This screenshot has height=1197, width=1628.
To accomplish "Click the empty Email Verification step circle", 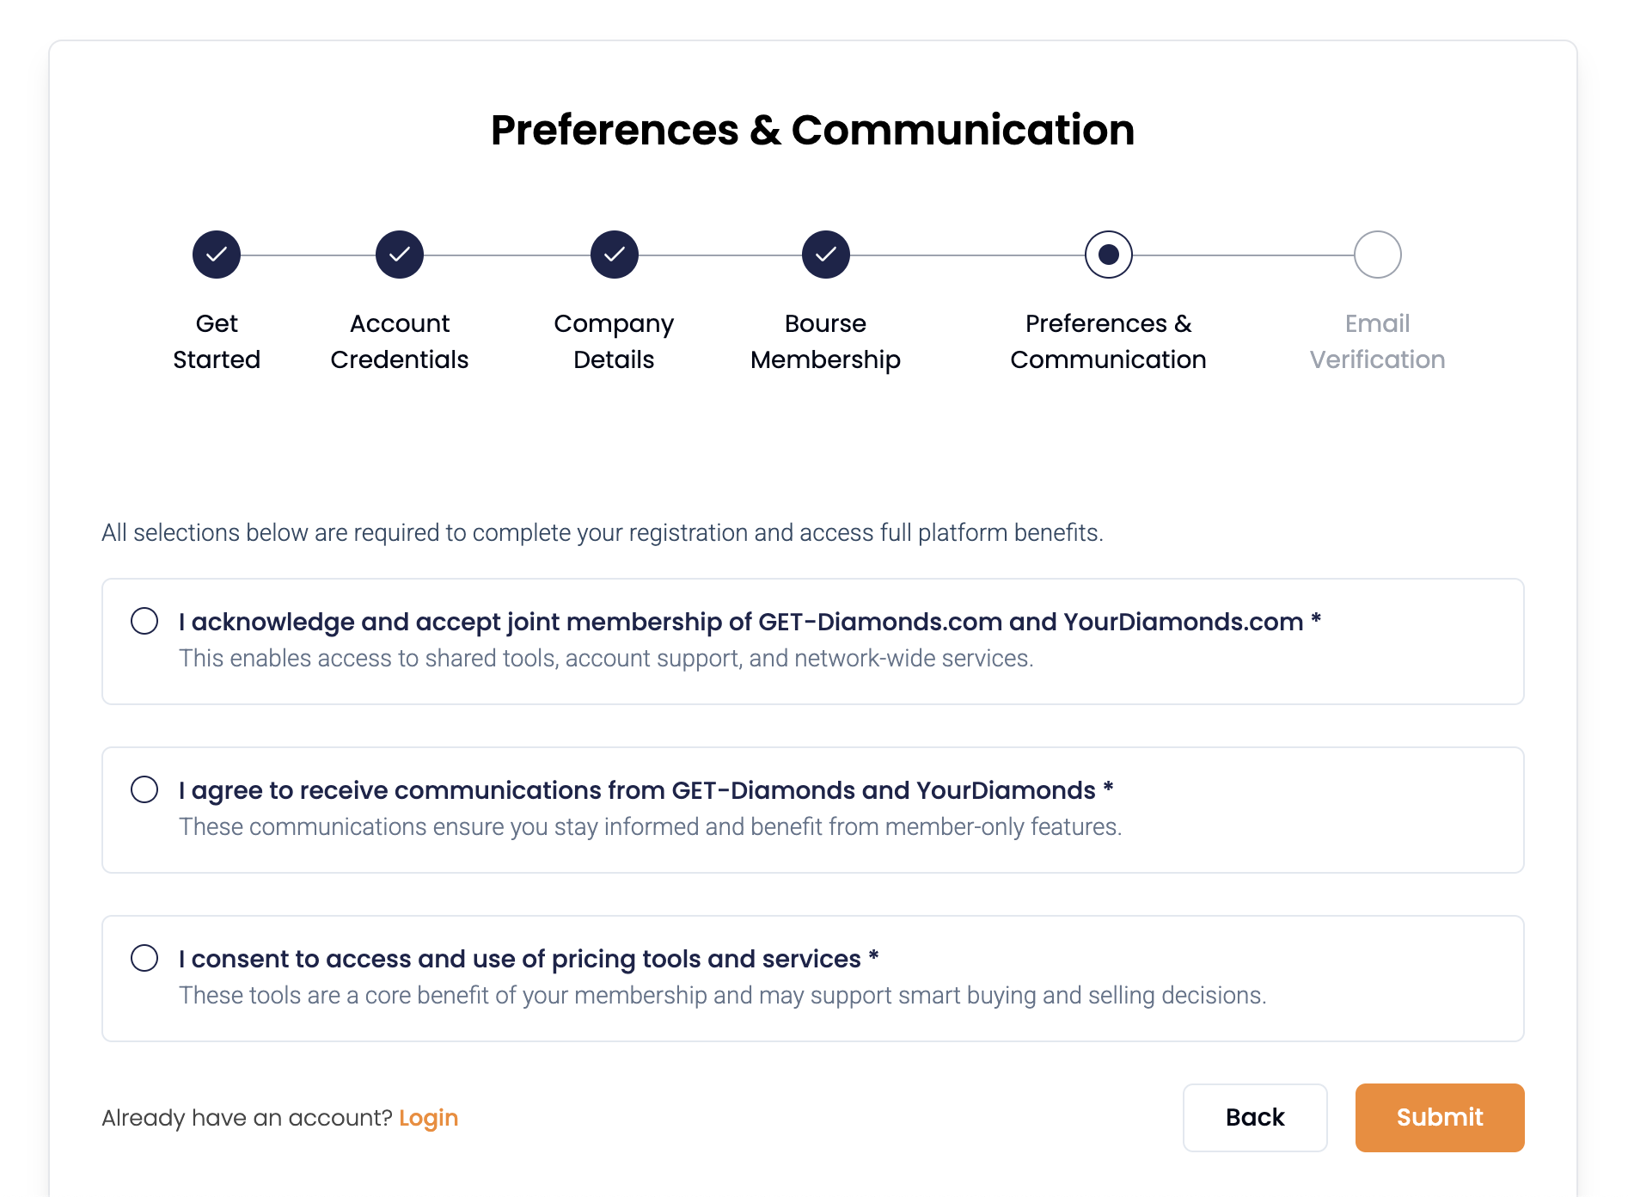I will pos(1378,255).
